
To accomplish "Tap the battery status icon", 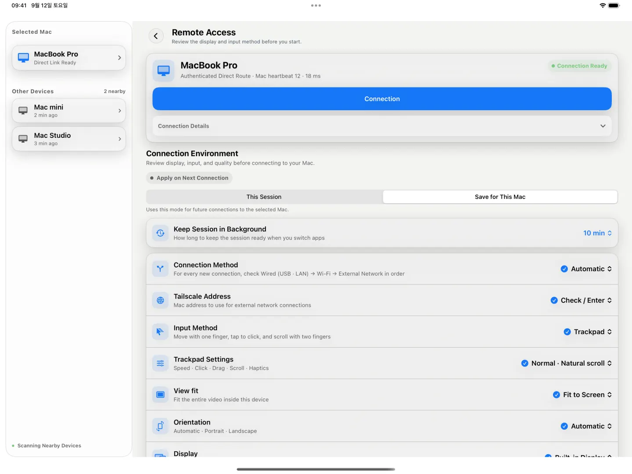I will click(x=614, y=6).
